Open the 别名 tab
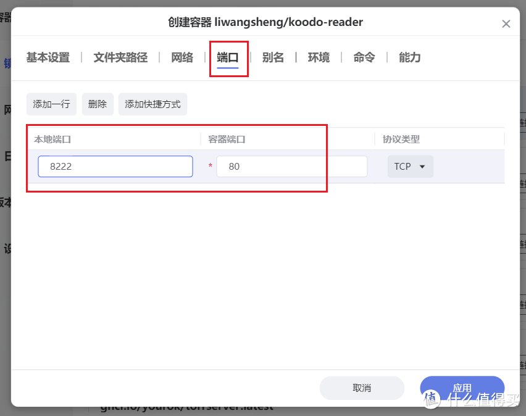The image size is (526, 416). coord(273,57)
